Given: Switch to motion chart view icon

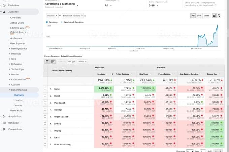Looking at the screenshot, I should [x=219, y=15].
